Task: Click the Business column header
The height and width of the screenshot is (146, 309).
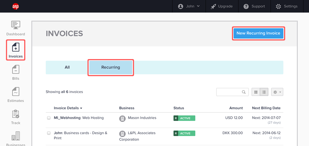Action: pyautogui.click(x=127, y=108)
